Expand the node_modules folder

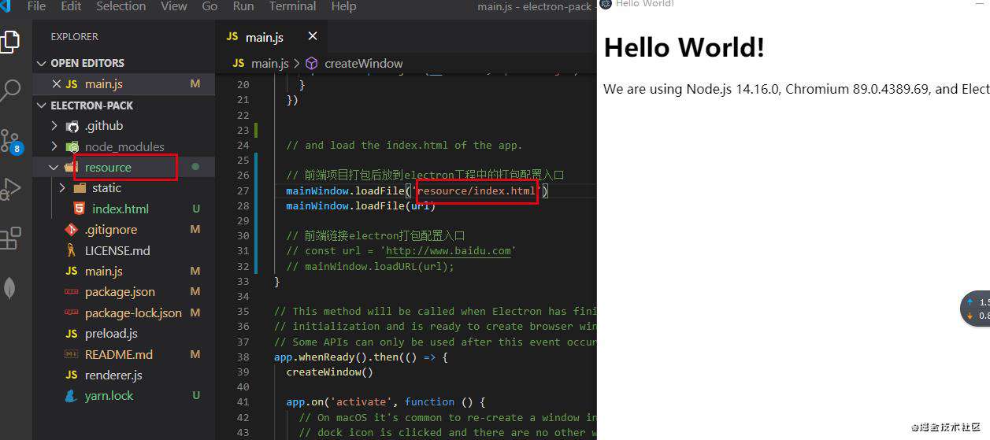click(x=124, y=146)
